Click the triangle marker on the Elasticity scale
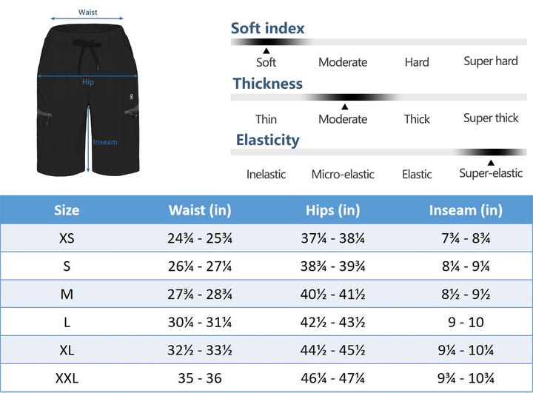This screenshot has height=393, width=533. 490,162
